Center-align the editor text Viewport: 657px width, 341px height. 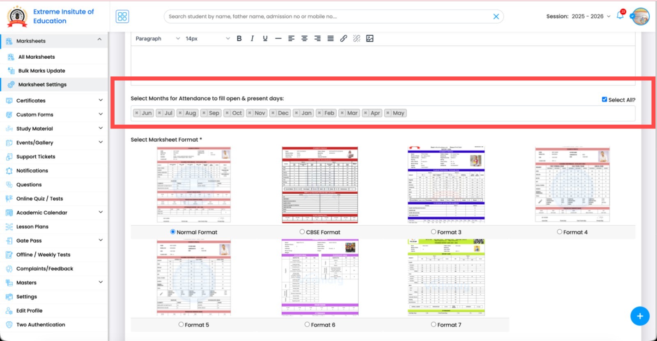(304, 39)
